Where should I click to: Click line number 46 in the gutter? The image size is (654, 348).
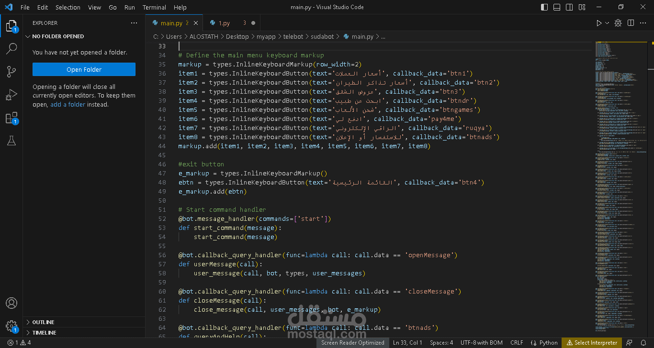pos(162,164)
